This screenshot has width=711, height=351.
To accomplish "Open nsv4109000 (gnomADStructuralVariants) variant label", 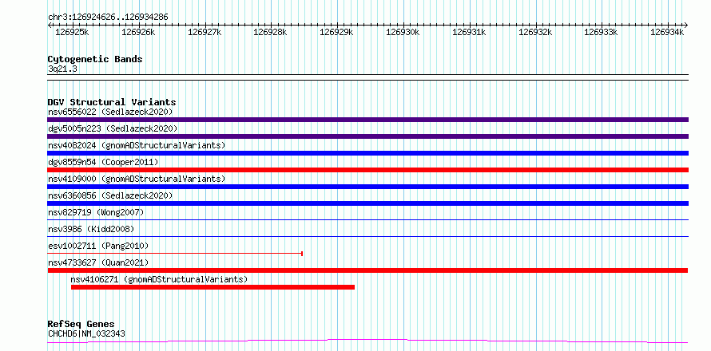I will click(x=137, y=179).
